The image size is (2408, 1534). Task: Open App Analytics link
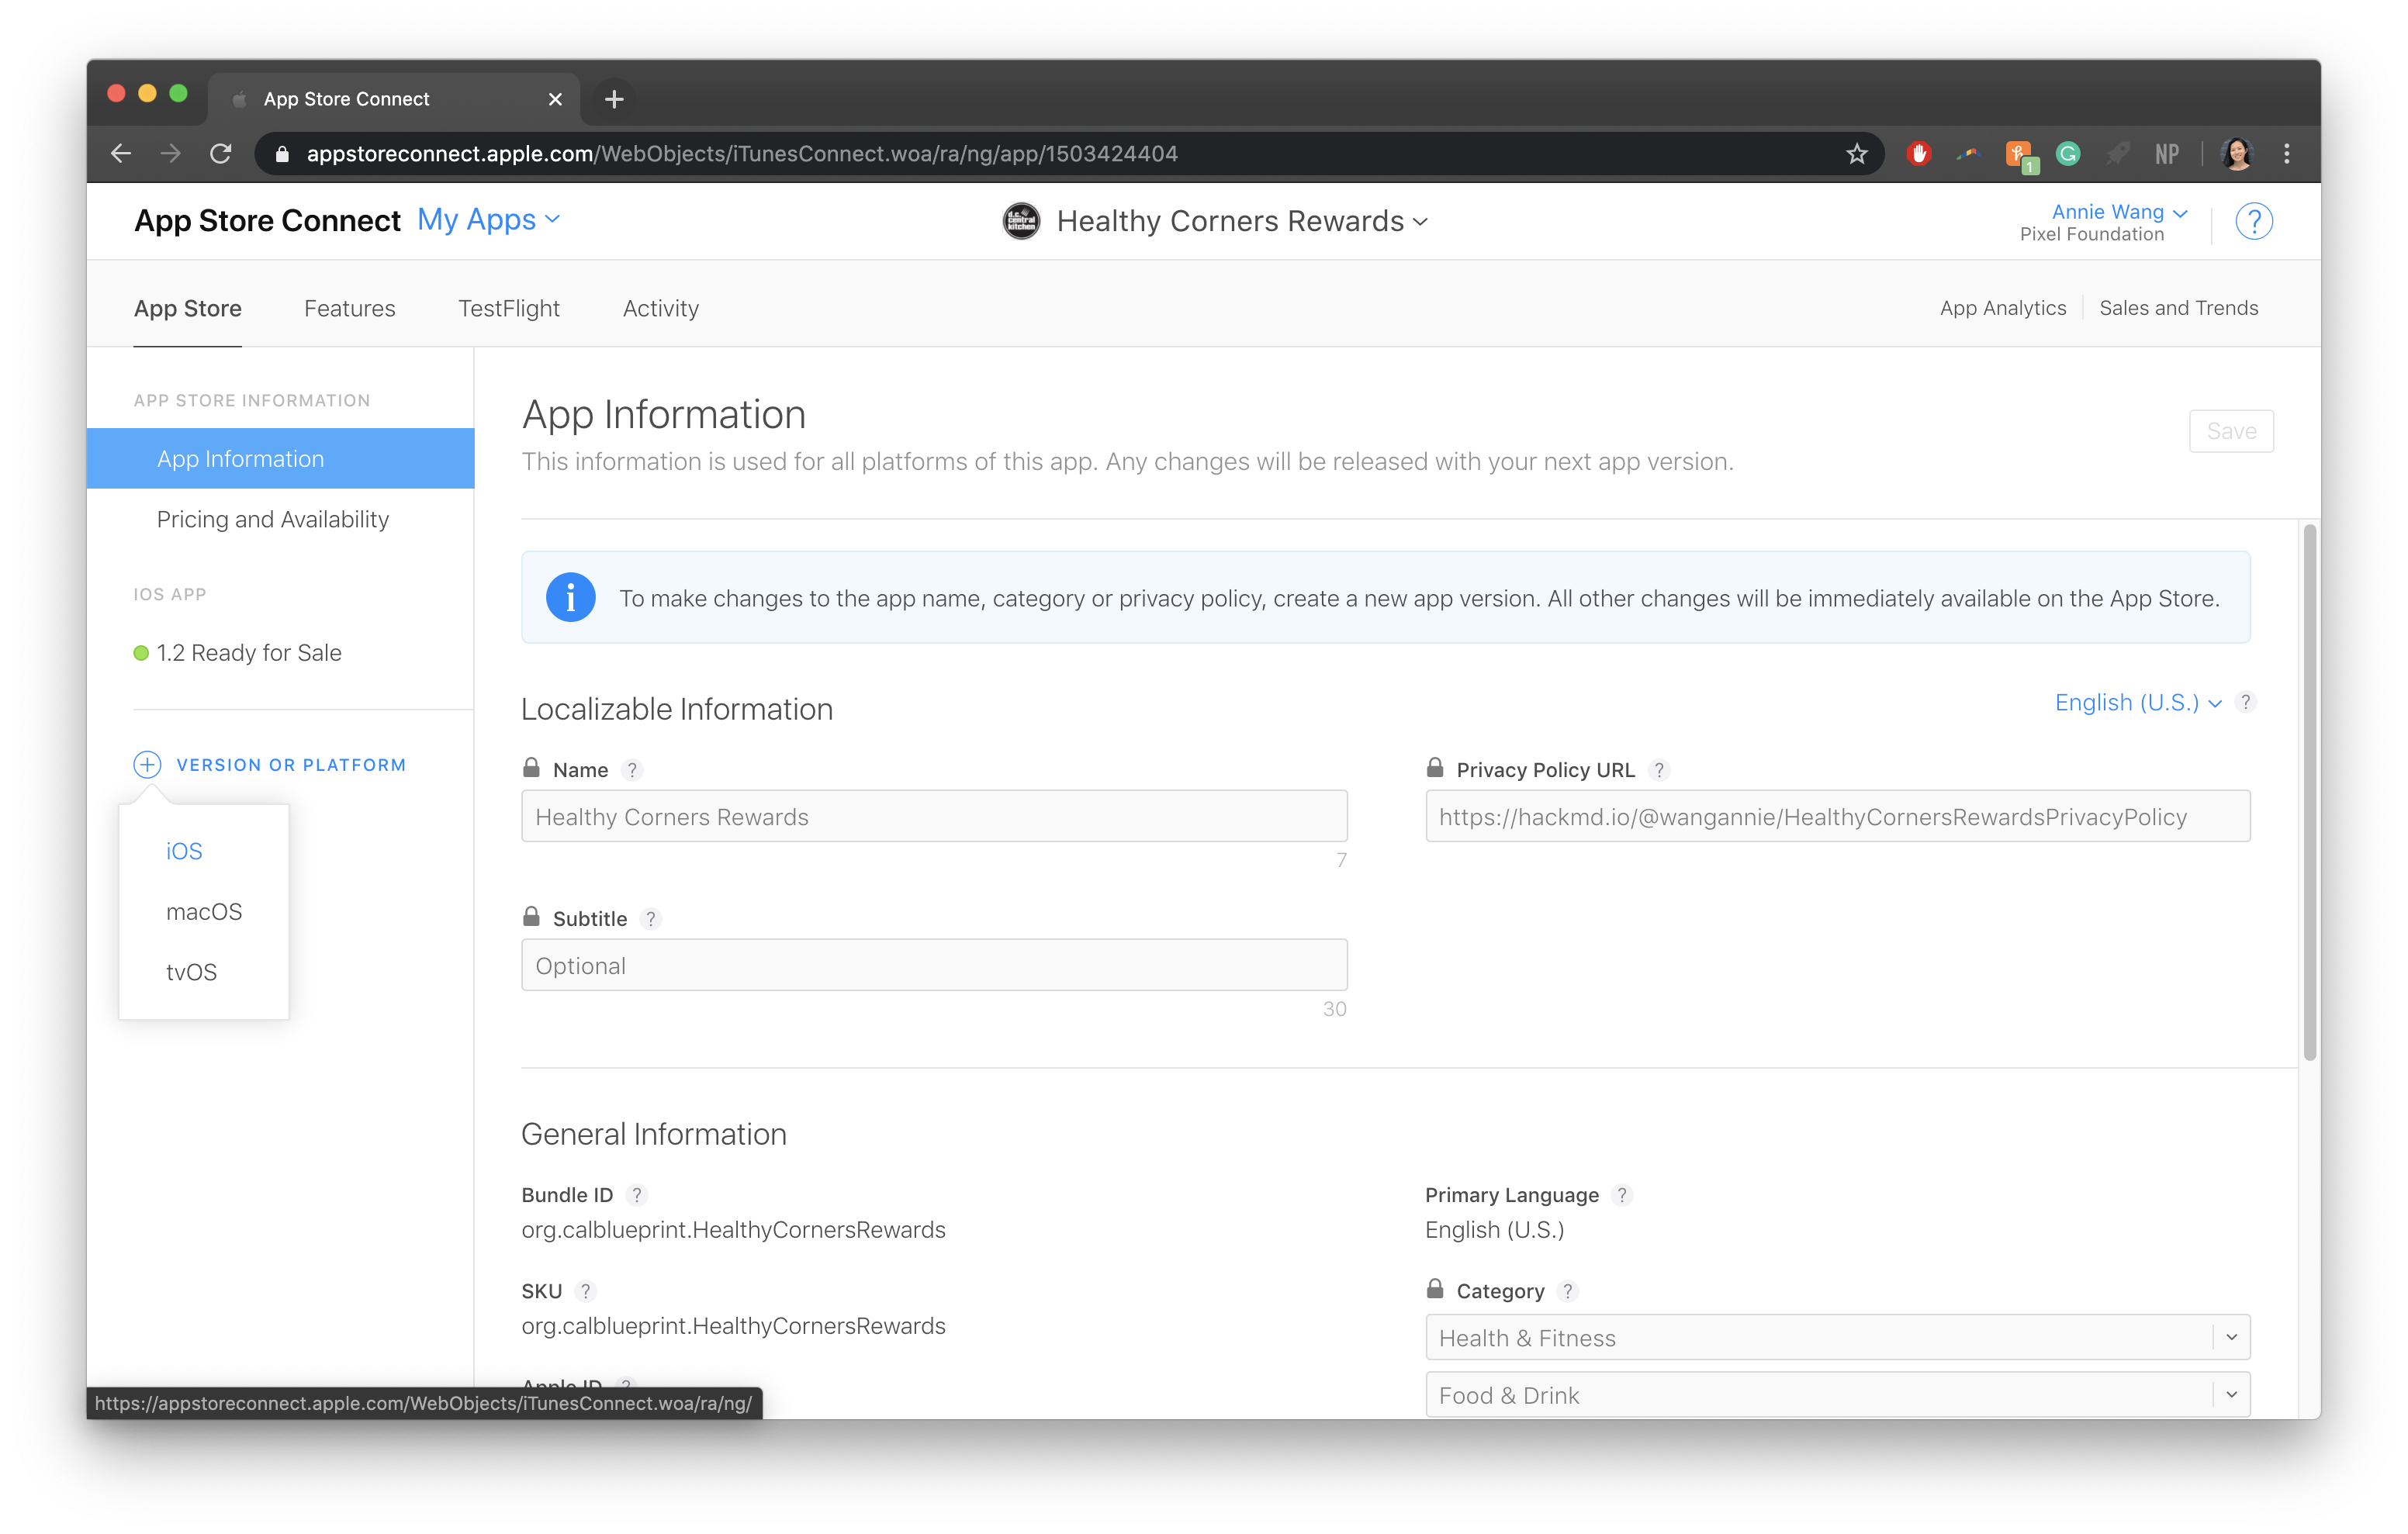(x=2002, y=307)
